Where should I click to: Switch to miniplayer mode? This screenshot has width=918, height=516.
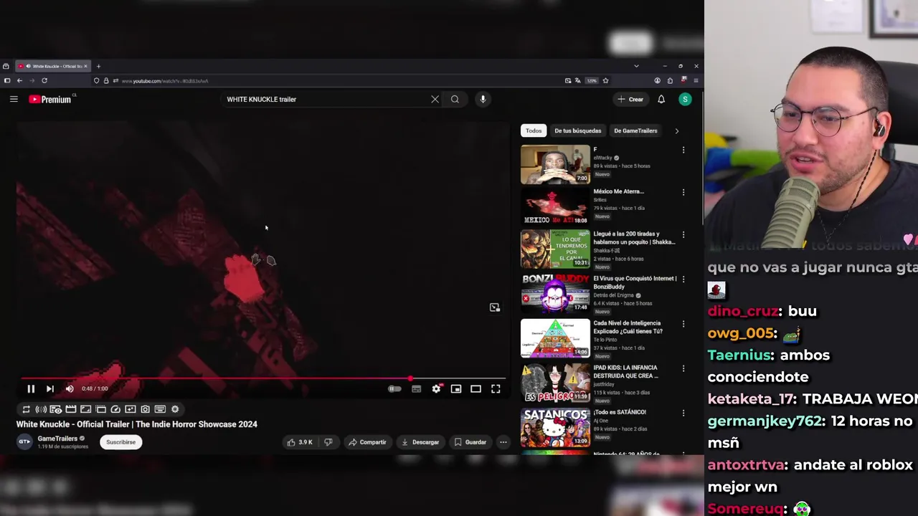(456, 388)
